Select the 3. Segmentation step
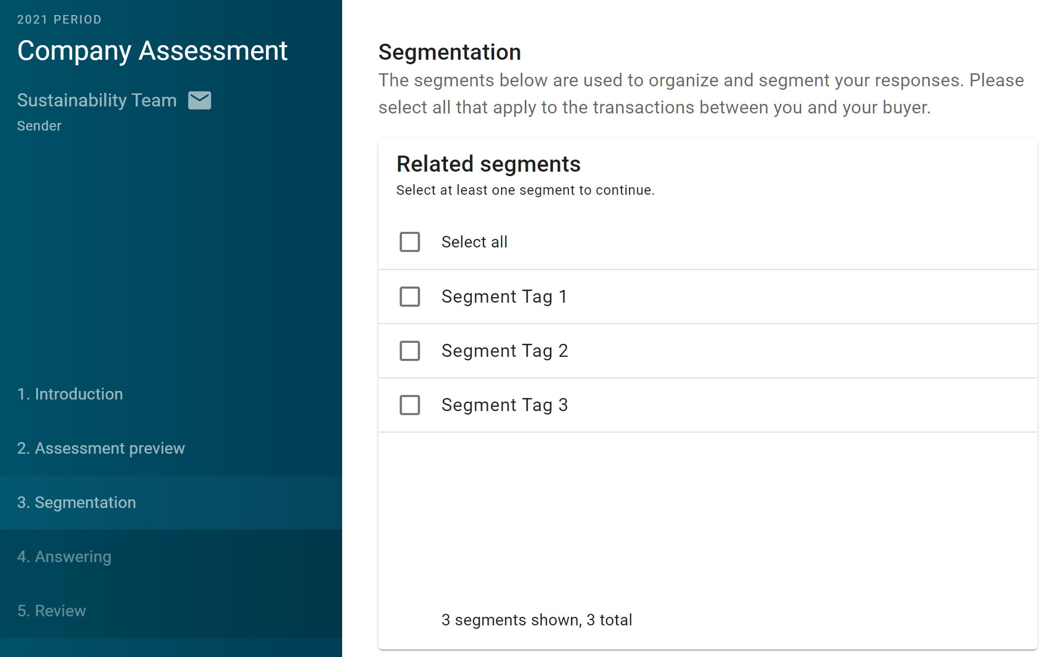Viewport: 1052px width, 657px height. point(171,502)
